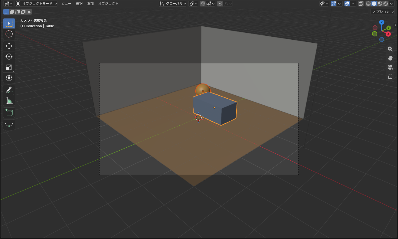This screenshot has width=398, height=239.
Task: Click the zoom magnifier viewport icon
Action: coord(390,49)
